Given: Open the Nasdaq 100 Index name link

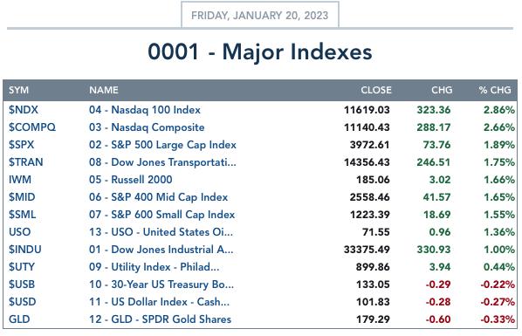Looking at the screenshot, I should point(145,110).
